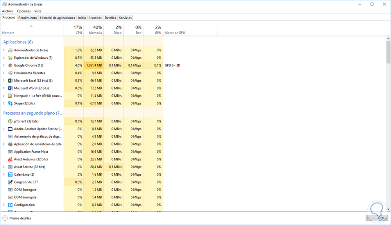Click the printer icon of Aplicación de subsistema

click(10, 144)
